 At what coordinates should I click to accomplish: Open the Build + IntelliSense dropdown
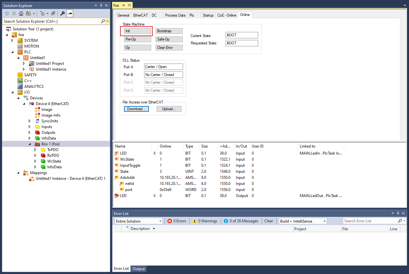coord(303,221)
